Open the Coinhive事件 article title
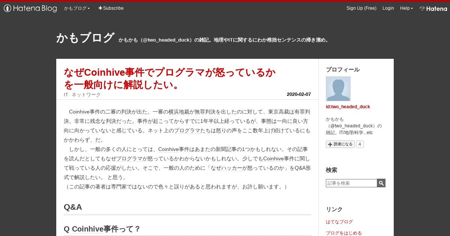This screenshot has height=236, width=450. click(x=170, y=78)
